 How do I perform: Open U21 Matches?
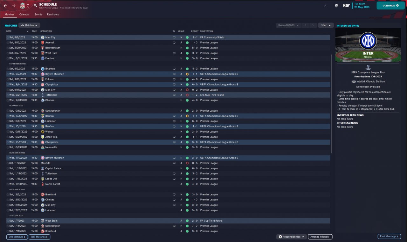(17, 237)
